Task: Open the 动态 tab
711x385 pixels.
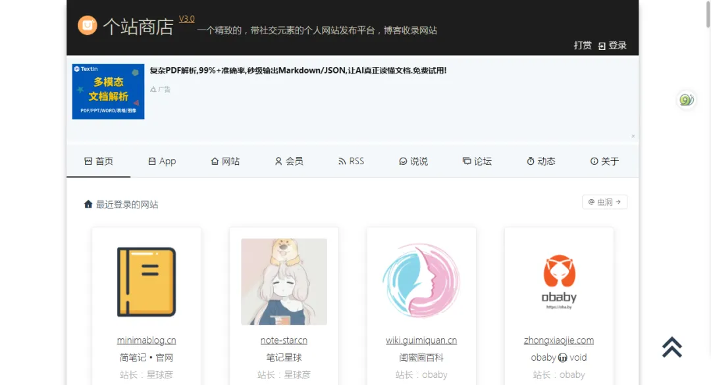Action: coord(541,161)
